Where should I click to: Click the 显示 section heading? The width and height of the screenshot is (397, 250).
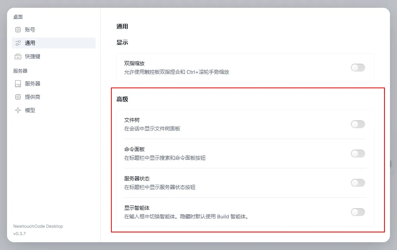(122, 43)
